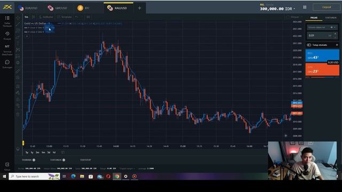This screenshot has height=192, width=342.
Task: Switch to the TERTUNDA order tab
Action: [331, 18]
